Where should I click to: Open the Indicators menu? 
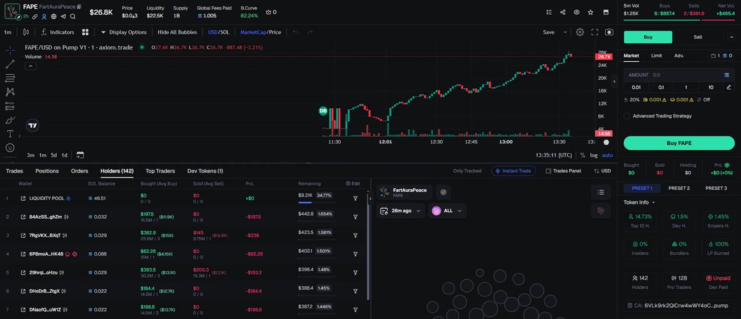[x=57, y=32]
